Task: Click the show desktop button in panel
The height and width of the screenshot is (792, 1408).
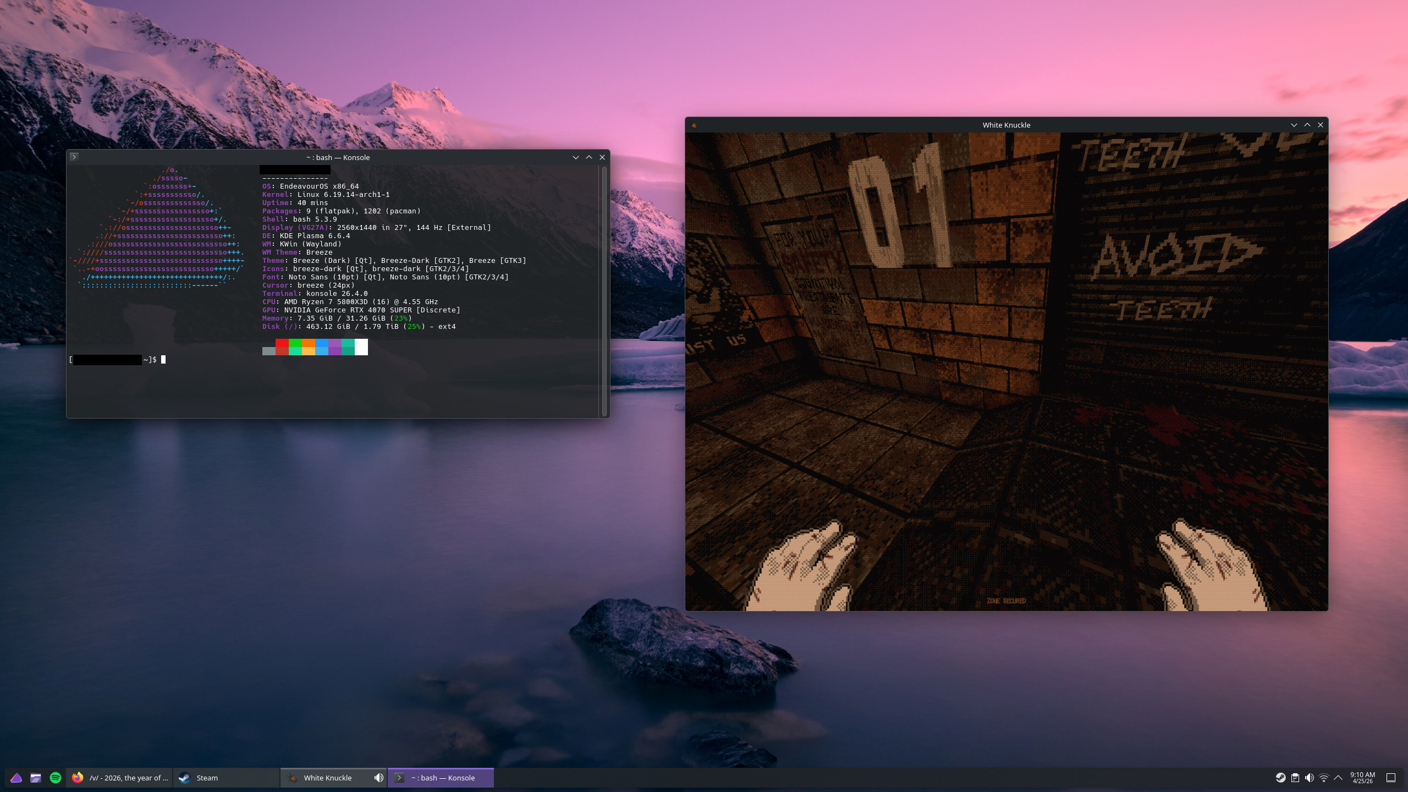Action: (x=1391, y=778)
